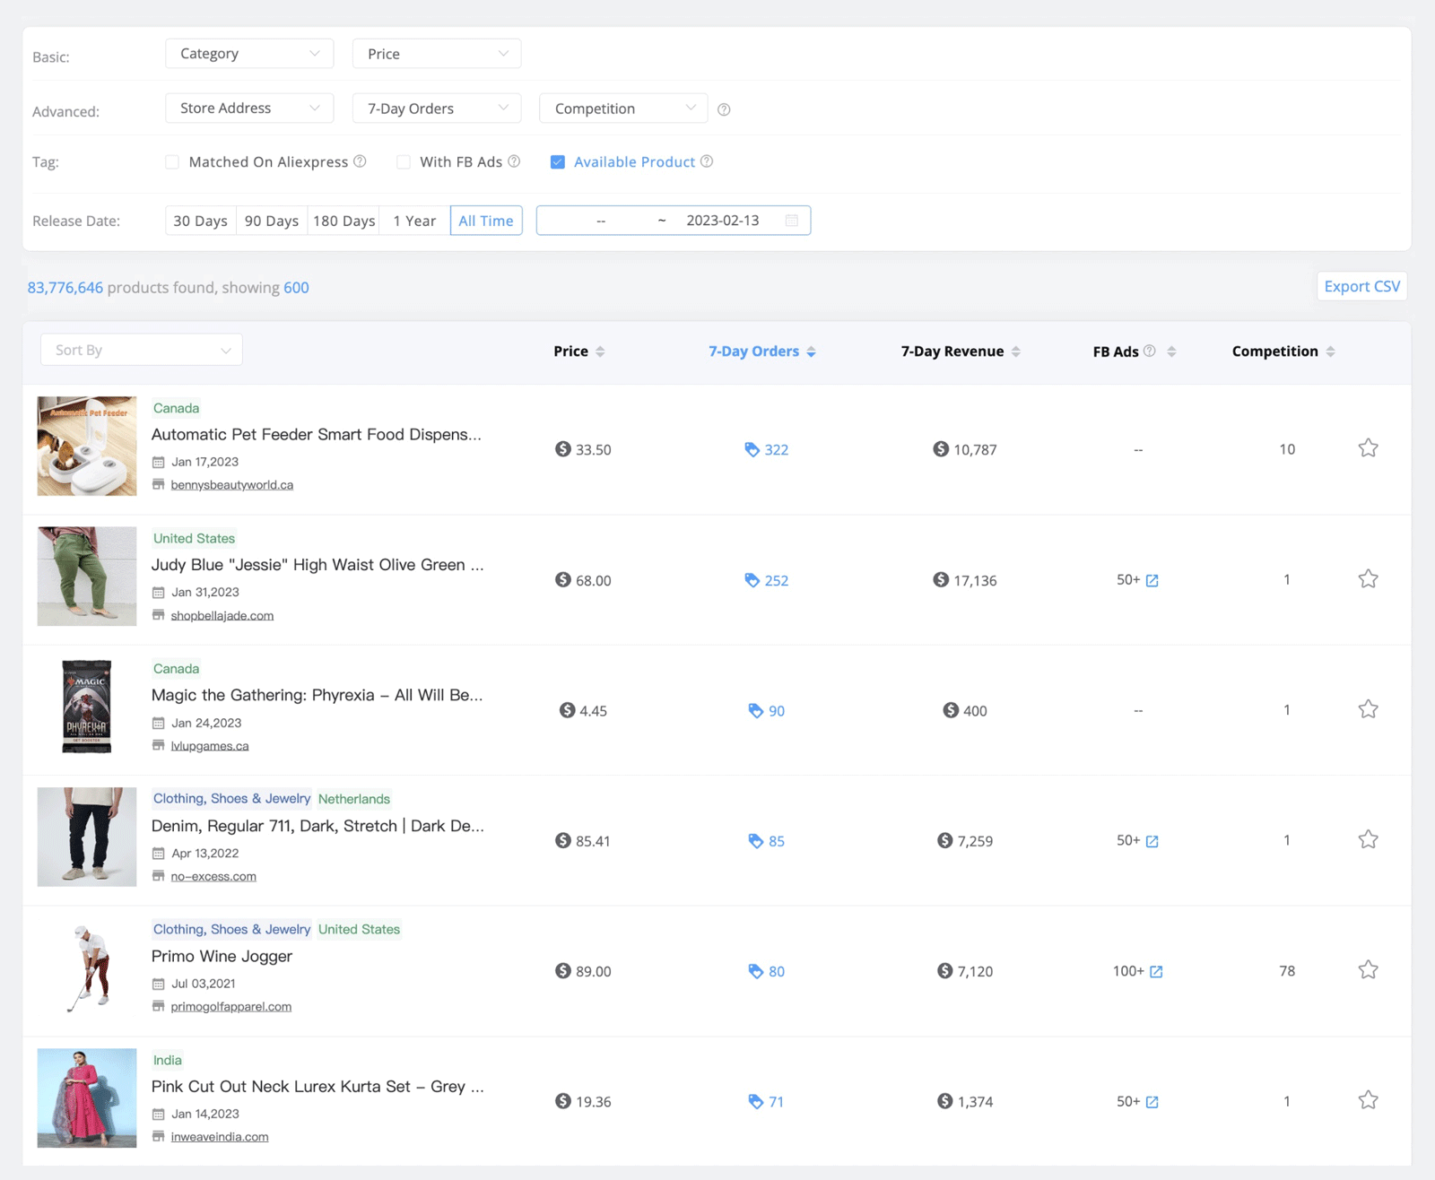Screen dimensions: 1435x1180
Task: Open the Judy Blue Jessie product title
Action: pos(317,565)
